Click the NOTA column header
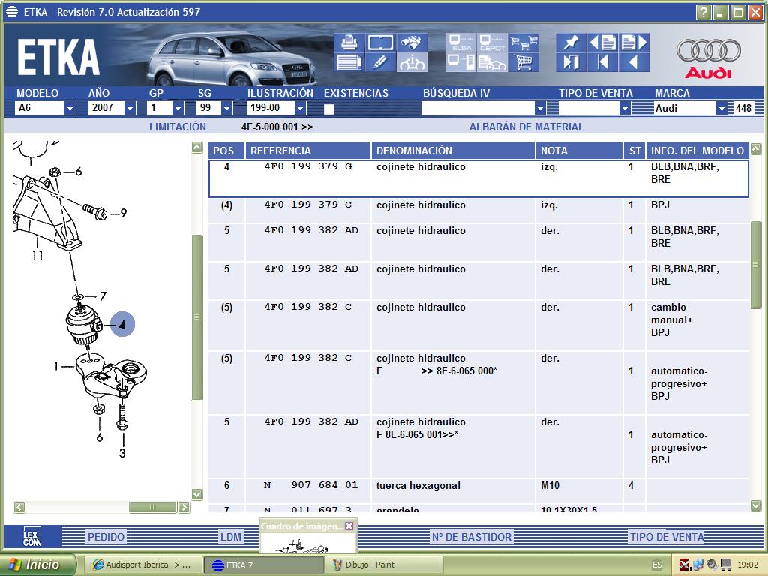 pyautogui.click(x=579, y=151)
